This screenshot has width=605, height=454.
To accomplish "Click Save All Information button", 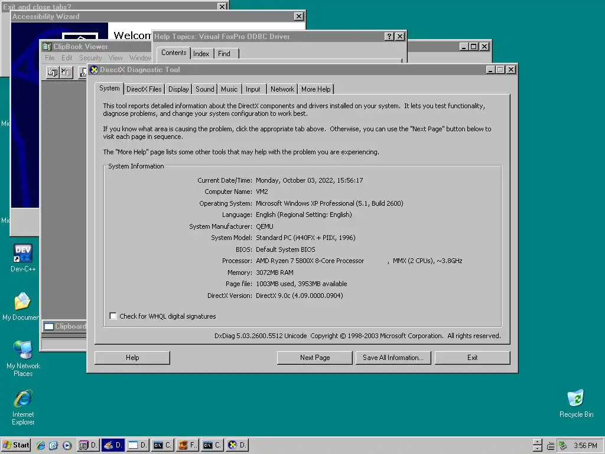I will pyautogui.click(x=393, y=358).
